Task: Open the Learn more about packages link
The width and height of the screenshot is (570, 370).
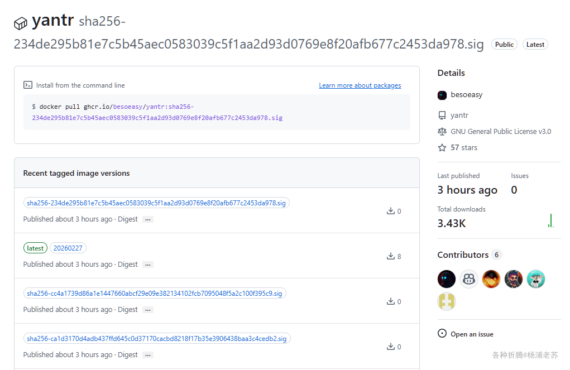Action: pos(360,85)
